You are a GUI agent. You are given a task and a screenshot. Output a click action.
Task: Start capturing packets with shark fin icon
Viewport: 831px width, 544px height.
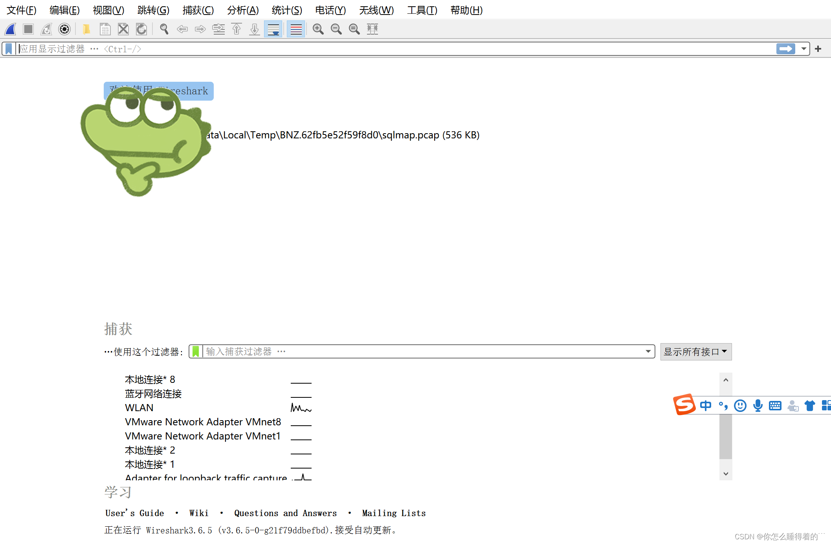click(11, 29)
